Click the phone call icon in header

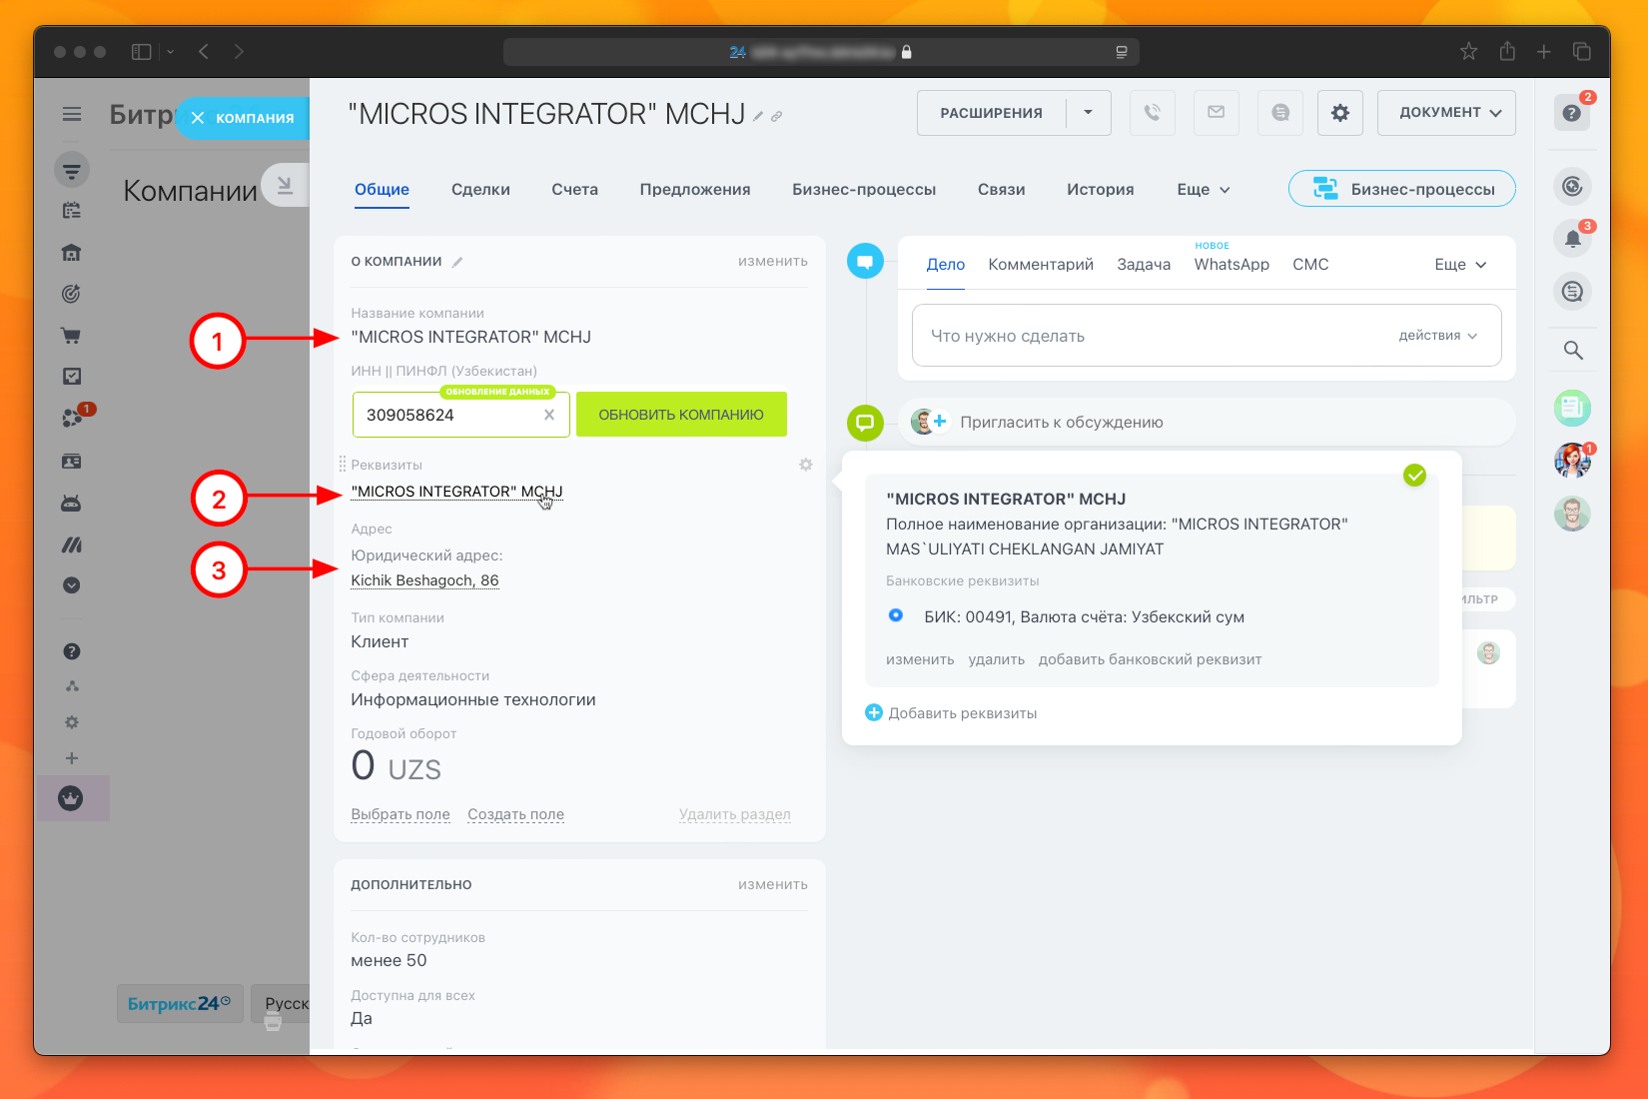[1153, 113]
